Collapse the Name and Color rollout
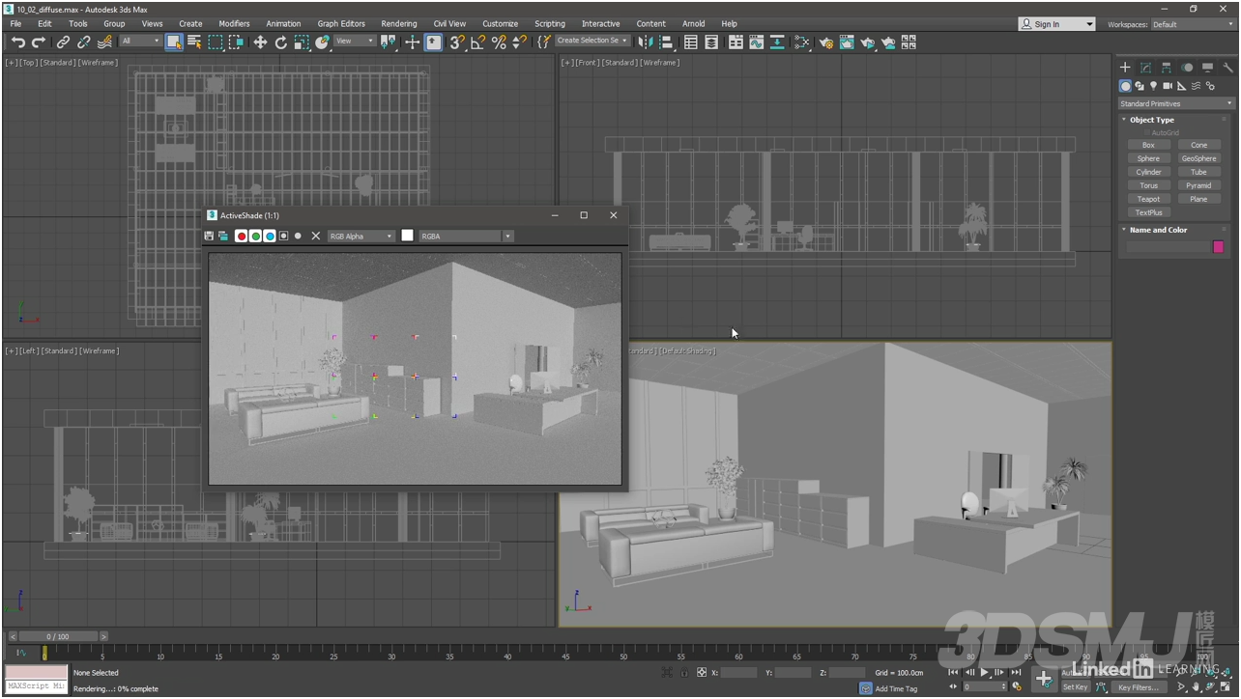1241x699 pixels. click(x=1158, y=230)
